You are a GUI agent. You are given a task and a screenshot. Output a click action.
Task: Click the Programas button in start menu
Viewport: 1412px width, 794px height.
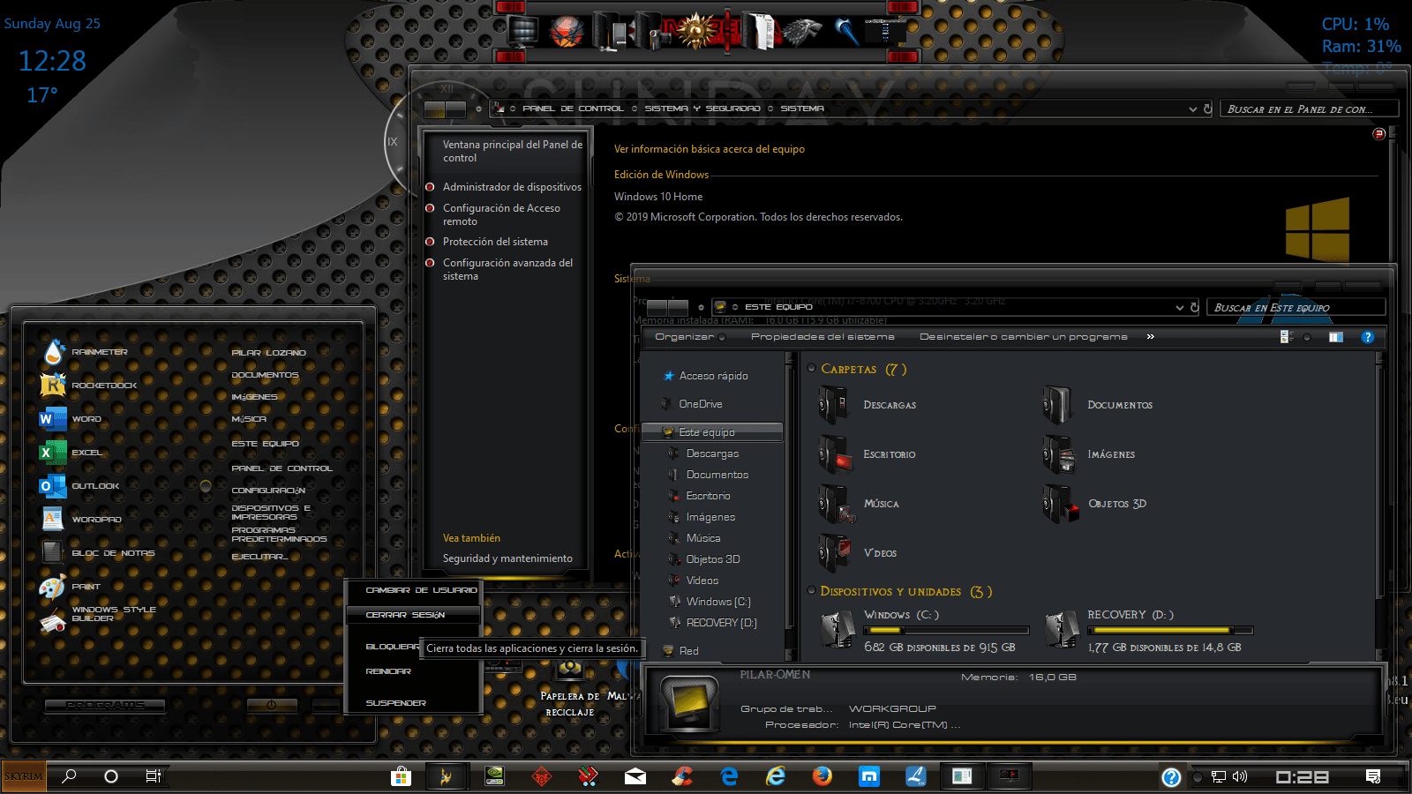[106, 705]
